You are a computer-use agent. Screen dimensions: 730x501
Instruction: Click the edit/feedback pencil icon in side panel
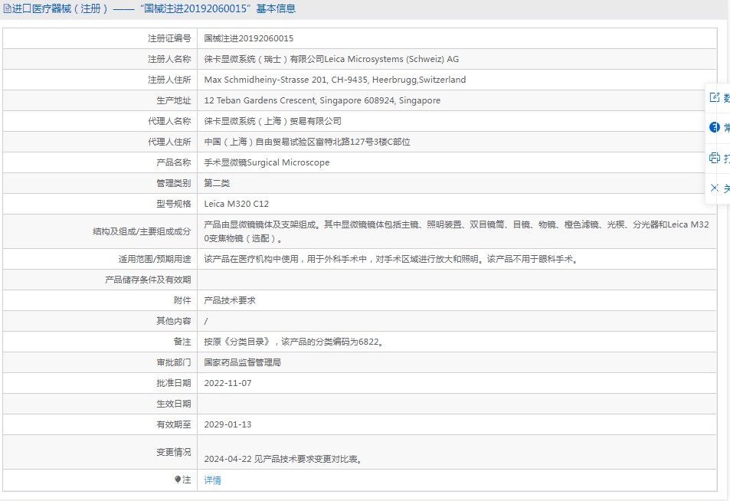[x=715, y=97]
